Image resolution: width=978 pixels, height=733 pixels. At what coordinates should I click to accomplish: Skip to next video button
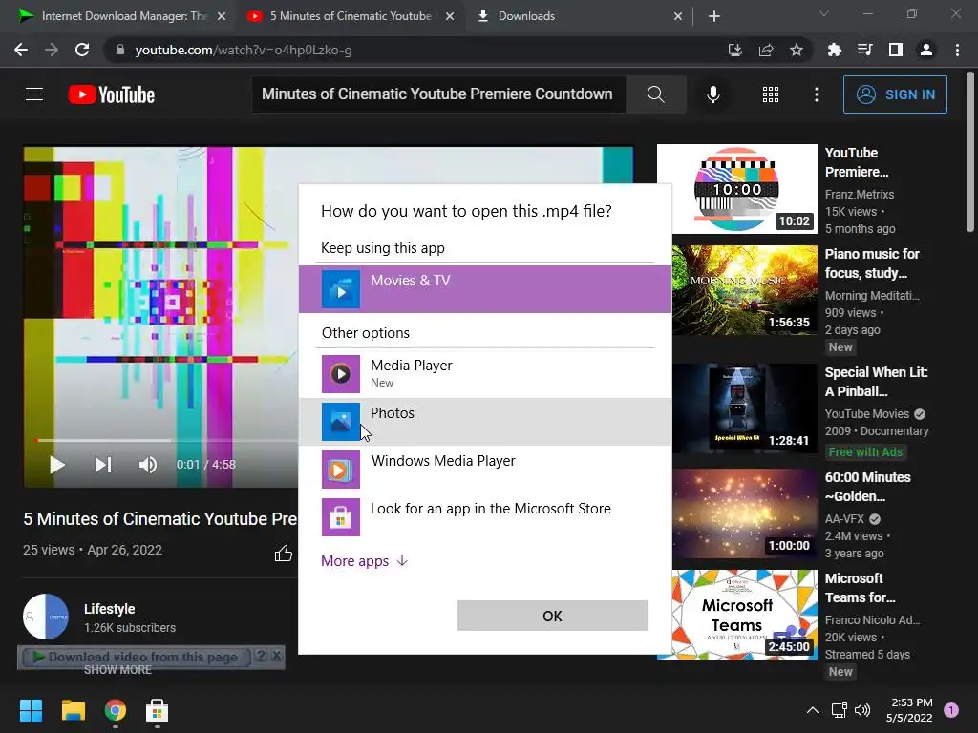[103, 465]
